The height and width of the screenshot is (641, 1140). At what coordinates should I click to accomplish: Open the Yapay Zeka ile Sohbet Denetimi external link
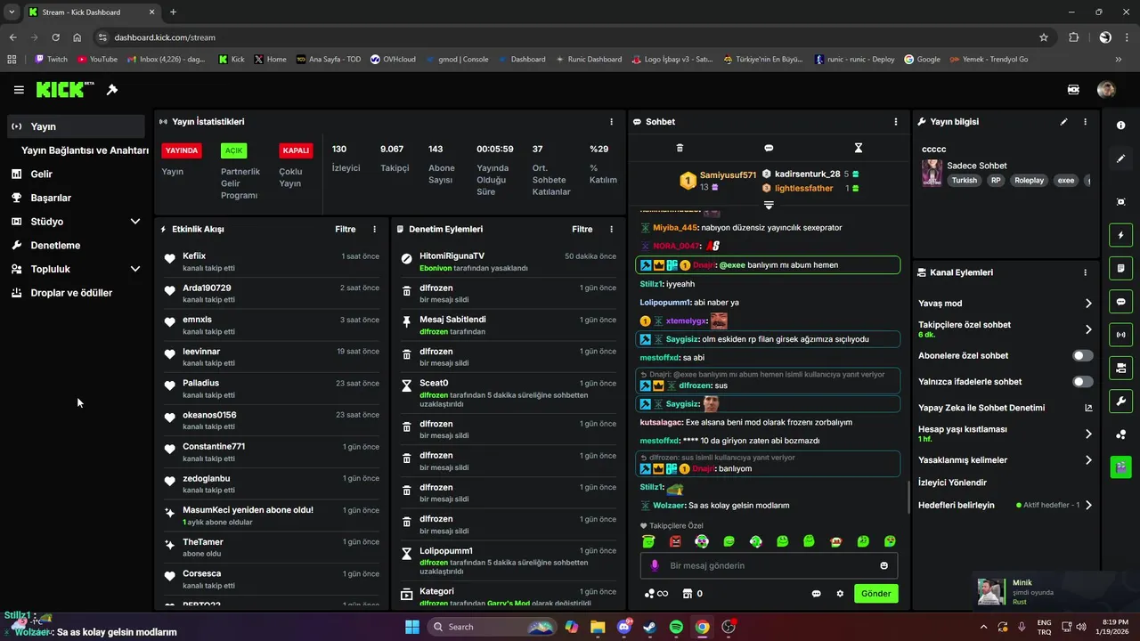tap(1088, 408)
